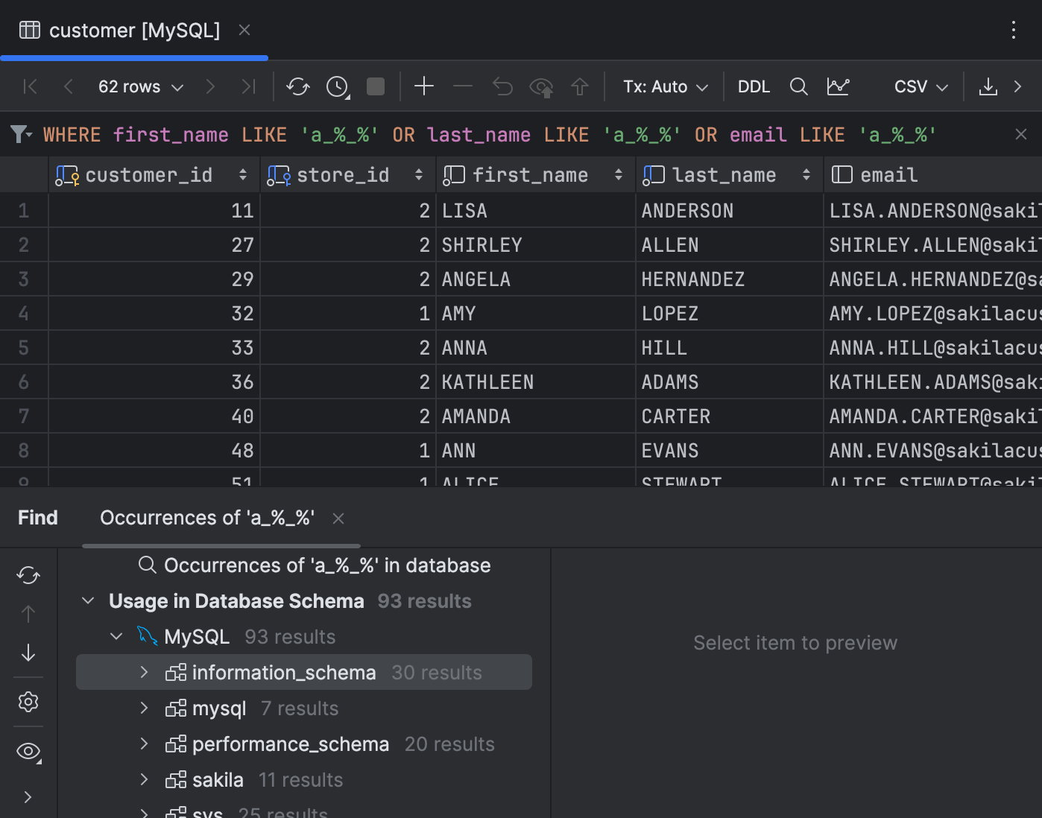Toggle the preview eye icon in Find panel
This screenshot has width=1042, height=818.
28,751
